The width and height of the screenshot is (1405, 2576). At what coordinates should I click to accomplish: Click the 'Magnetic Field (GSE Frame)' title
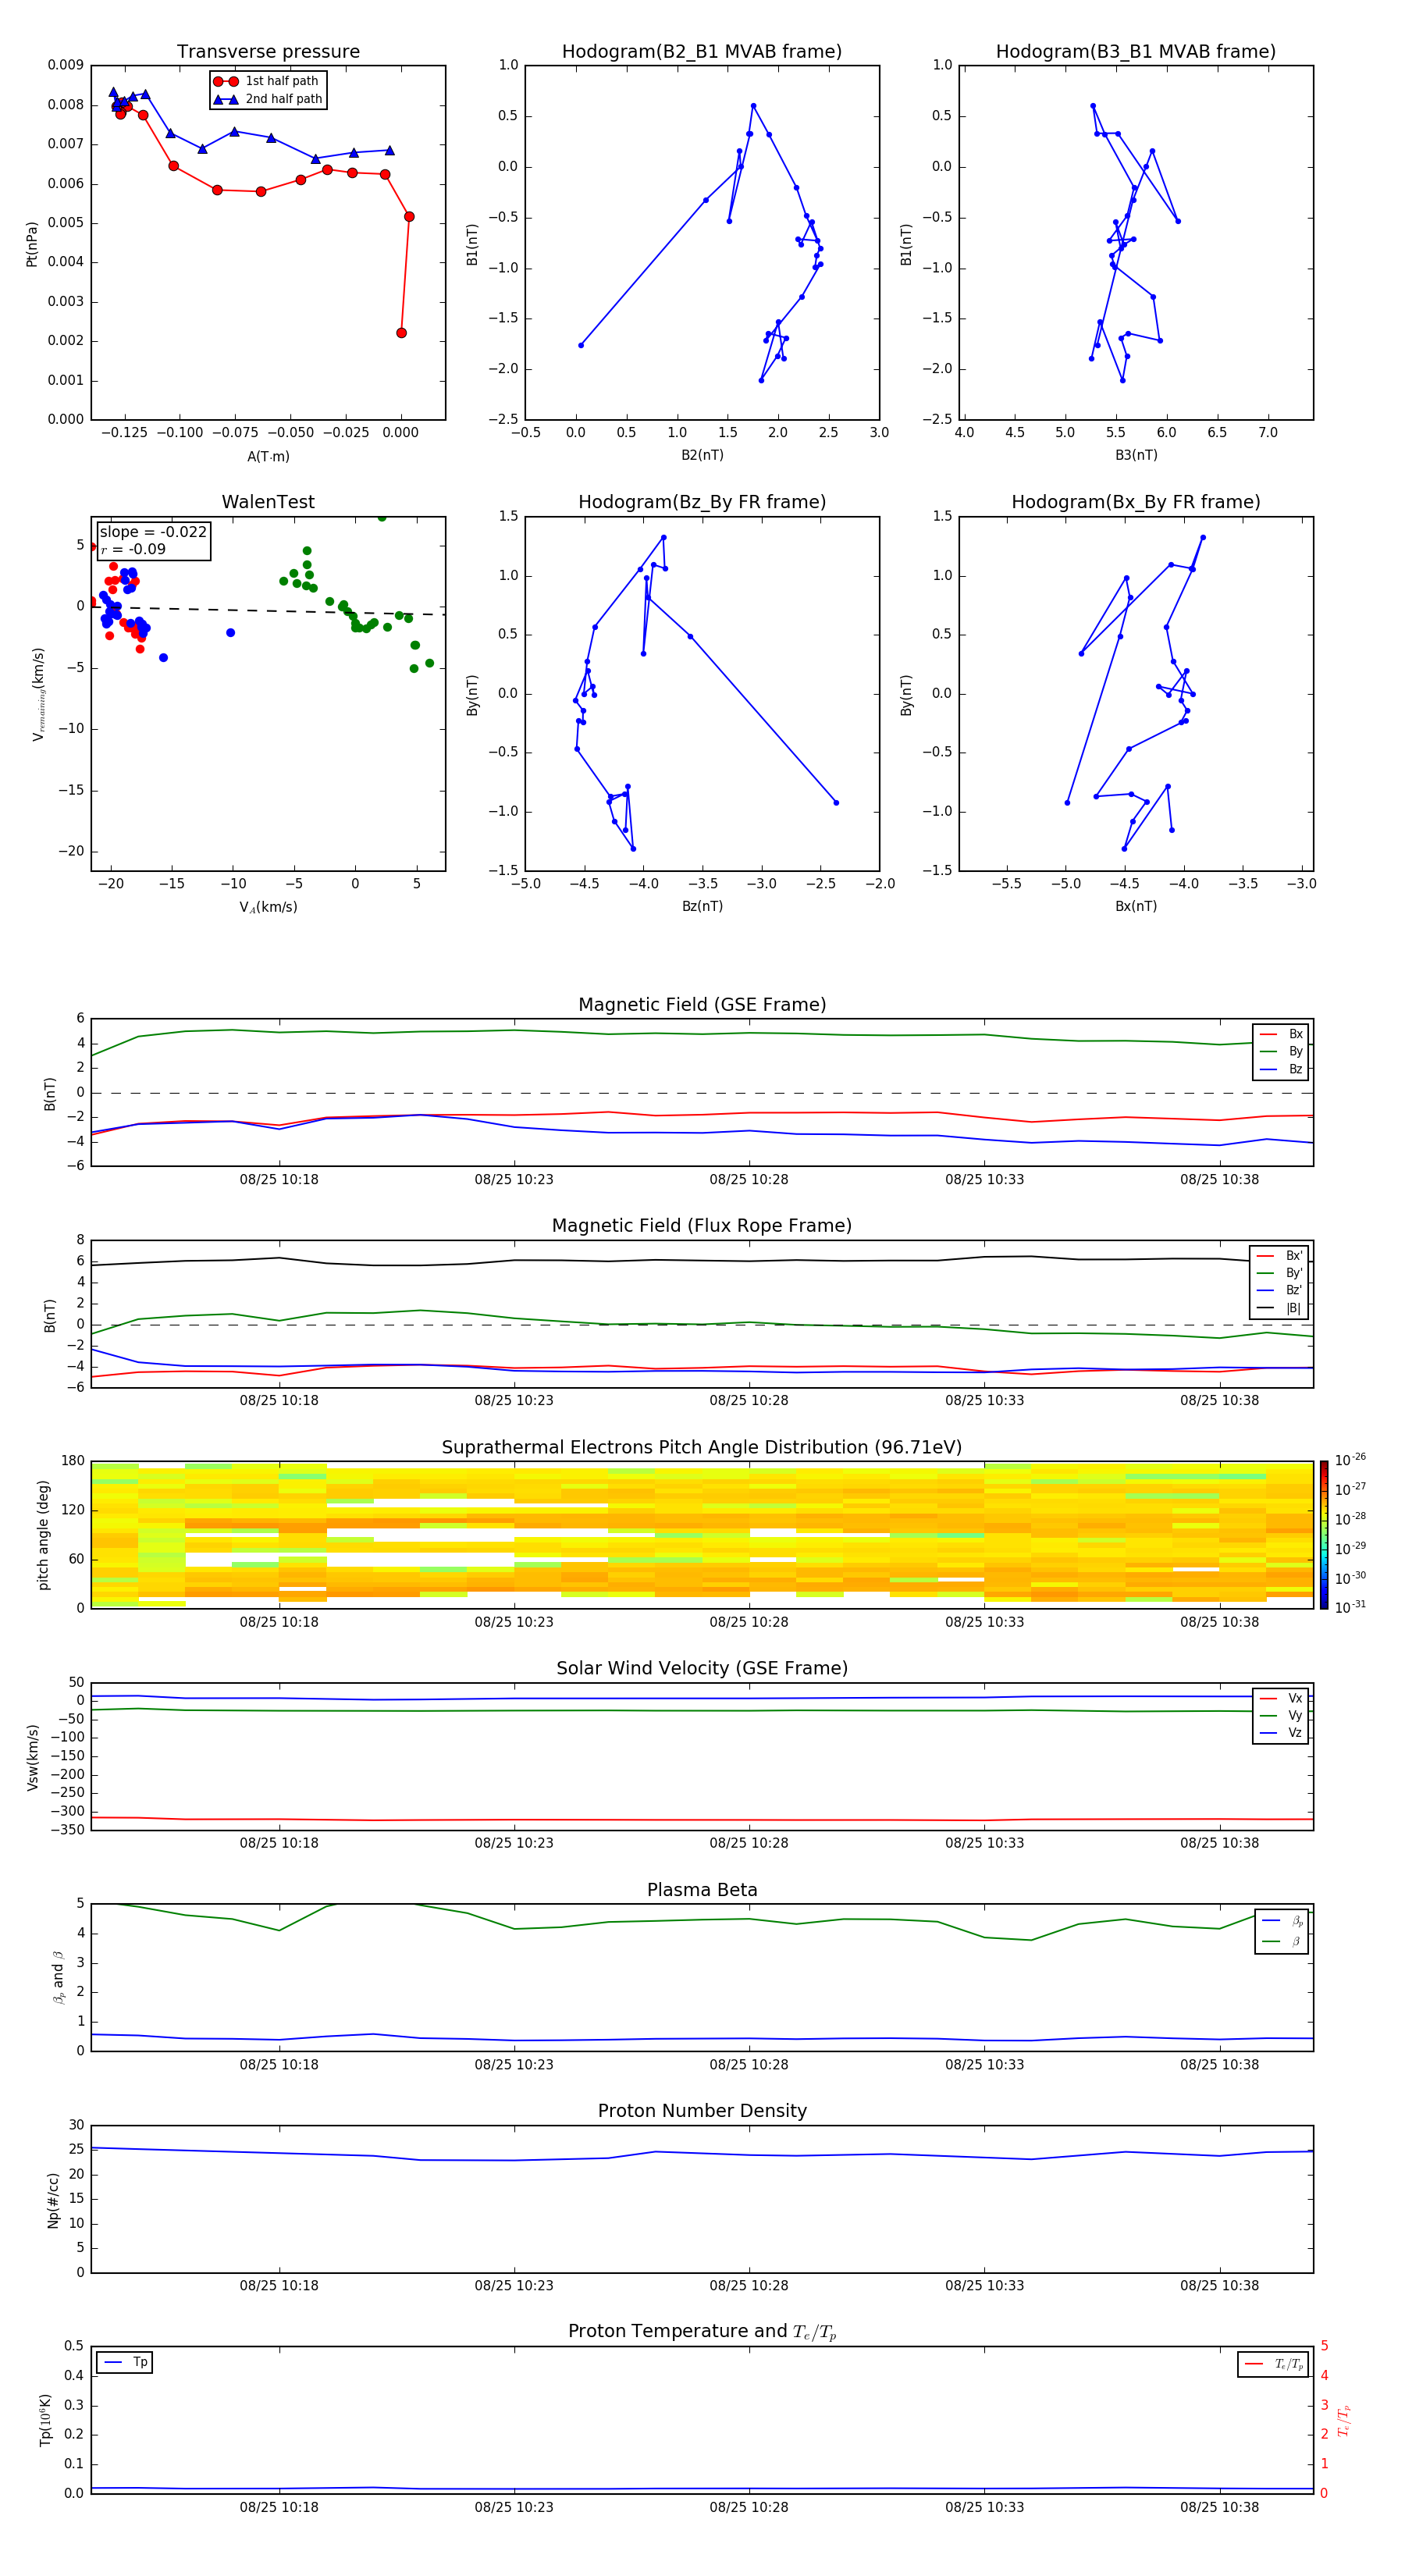(x=702, y=1005)
